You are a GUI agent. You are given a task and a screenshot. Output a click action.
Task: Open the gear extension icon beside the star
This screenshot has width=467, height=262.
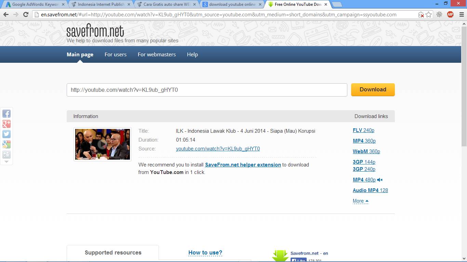(x=439, y=14)
